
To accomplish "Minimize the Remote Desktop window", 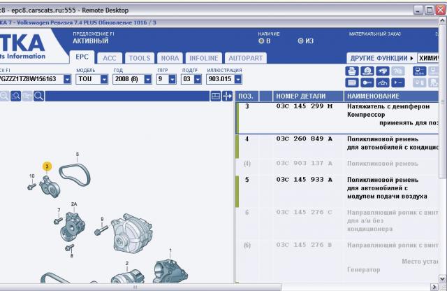I will tap(418, 10).
